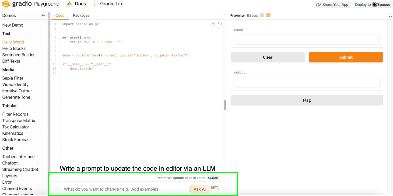Screen dimensions: 393x196
Task: Open the Chatbot demo
Action: pyautogui.click(x=10, y=163)
